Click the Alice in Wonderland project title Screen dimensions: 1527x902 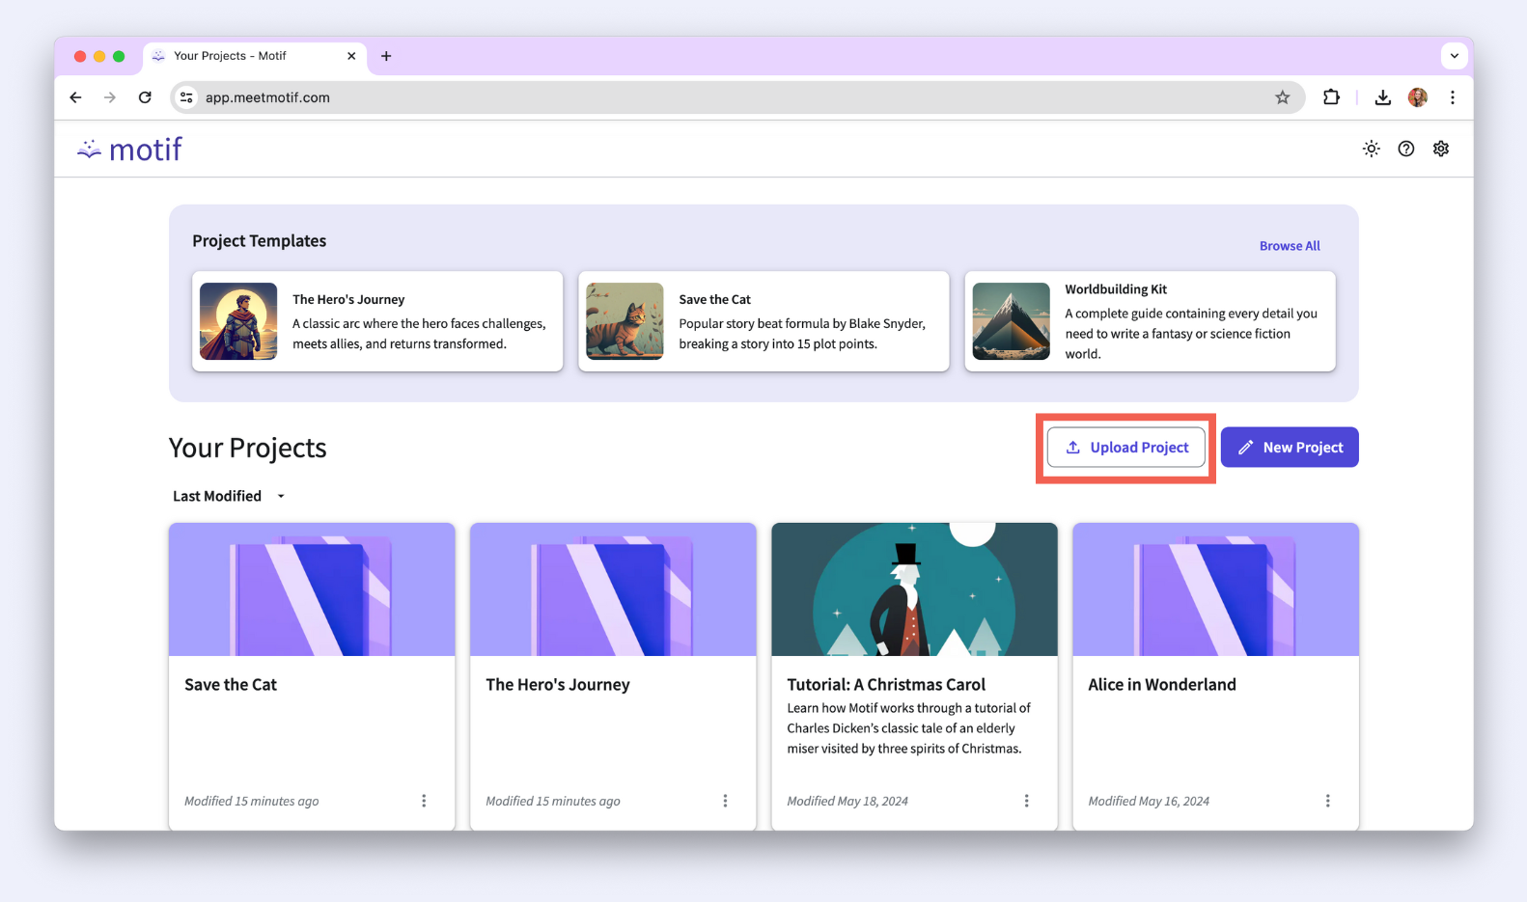(1162, 684)
